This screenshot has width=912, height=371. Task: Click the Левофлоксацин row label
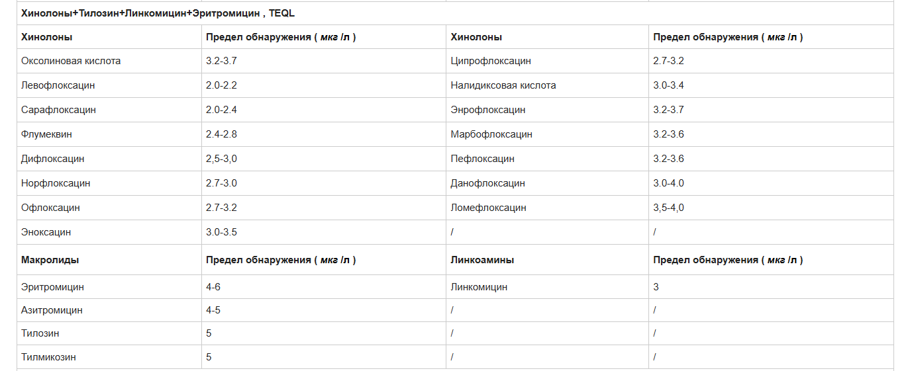click(x=58, y=85)
